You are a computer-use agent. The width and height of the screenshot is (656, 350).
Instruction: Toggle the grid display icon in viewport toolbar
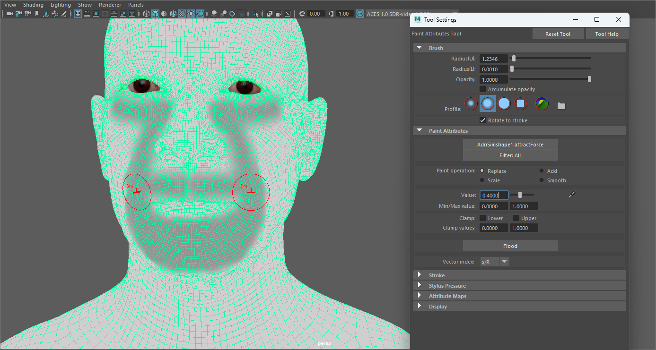(x=78, y=14)
